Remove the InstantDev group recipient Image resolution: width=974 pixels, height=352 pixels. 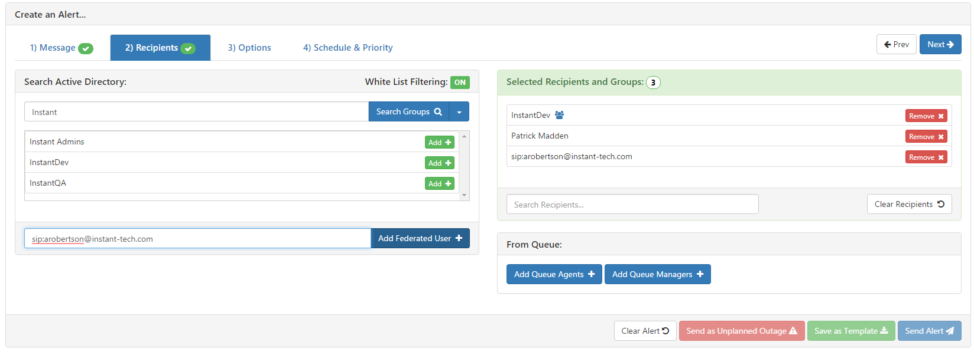click(x=926, y=116)
